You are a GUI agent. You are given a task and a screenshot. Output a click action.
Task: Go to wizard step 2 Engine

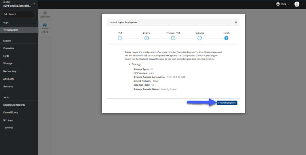click(x=146, y=38)
